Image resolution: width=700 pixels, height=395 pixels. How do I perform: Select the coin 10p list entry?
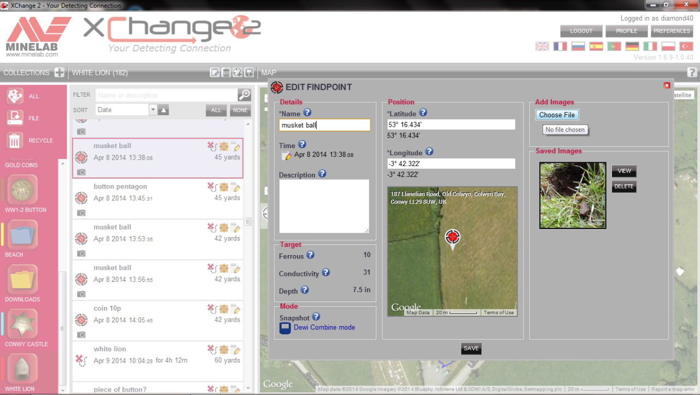pos(157,321)
